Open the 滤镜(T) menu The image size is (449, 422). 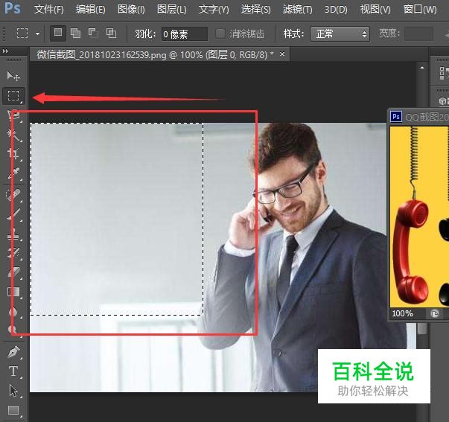click(x=298, y=10)
